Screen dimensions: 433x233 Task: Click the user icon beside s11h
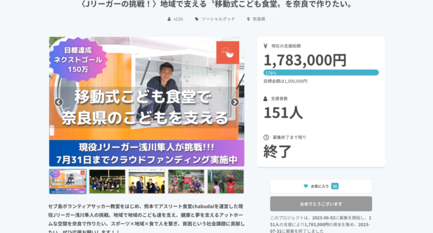(x=169, y=19)
